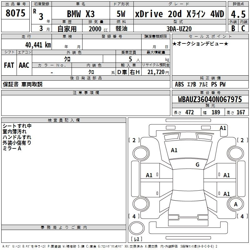250x250 pixels.
Task: Select the overall score 4.5
Action: [x=238, y=14]
